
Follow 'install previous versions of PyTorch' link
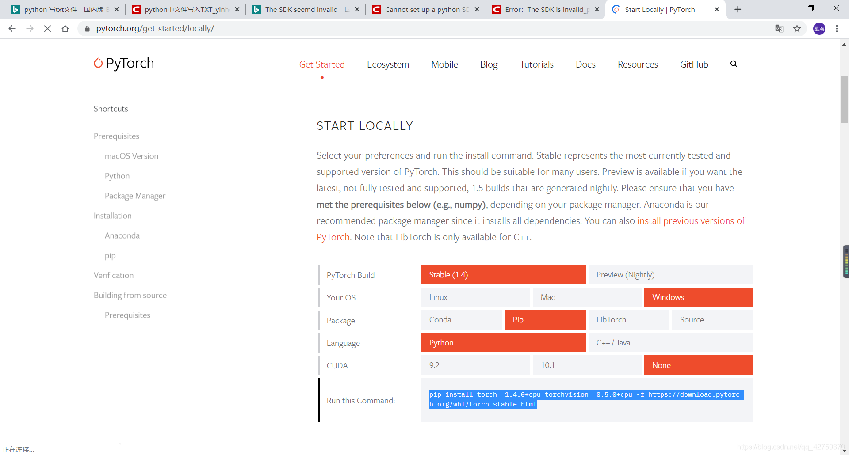(691, 221)
